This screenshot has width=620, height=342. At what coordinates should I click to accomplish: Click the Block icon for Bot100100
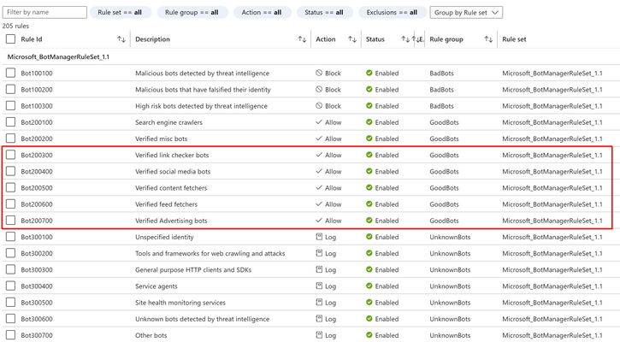coord(319,73)
